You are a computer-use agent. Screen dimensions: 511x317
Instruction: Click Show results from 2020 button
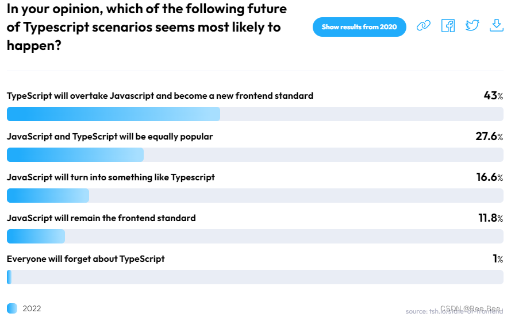[359, 27]
